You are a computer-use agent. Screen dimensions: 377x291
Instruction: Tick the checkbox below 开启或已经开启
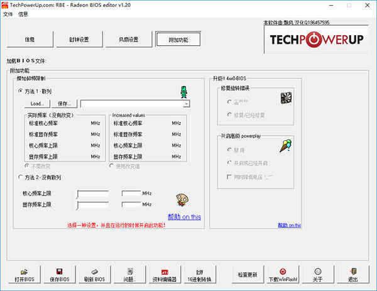click(x=229, y=177)
